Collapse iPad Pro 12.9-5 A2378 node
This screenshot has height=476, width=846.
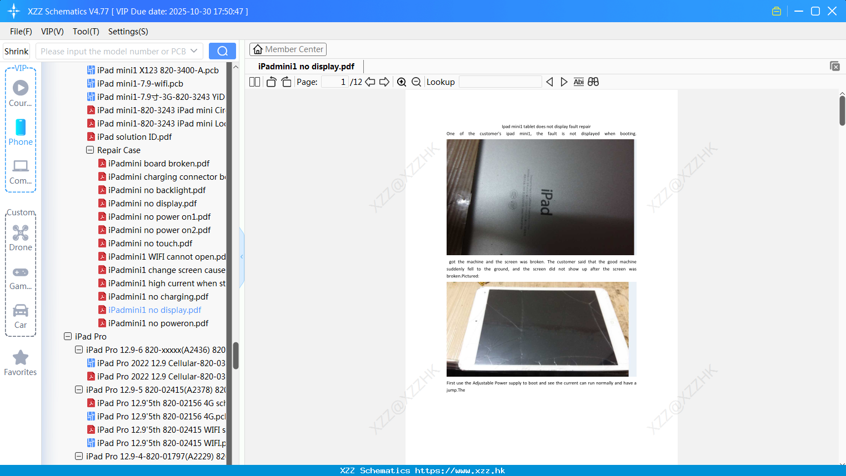(79, 389)
